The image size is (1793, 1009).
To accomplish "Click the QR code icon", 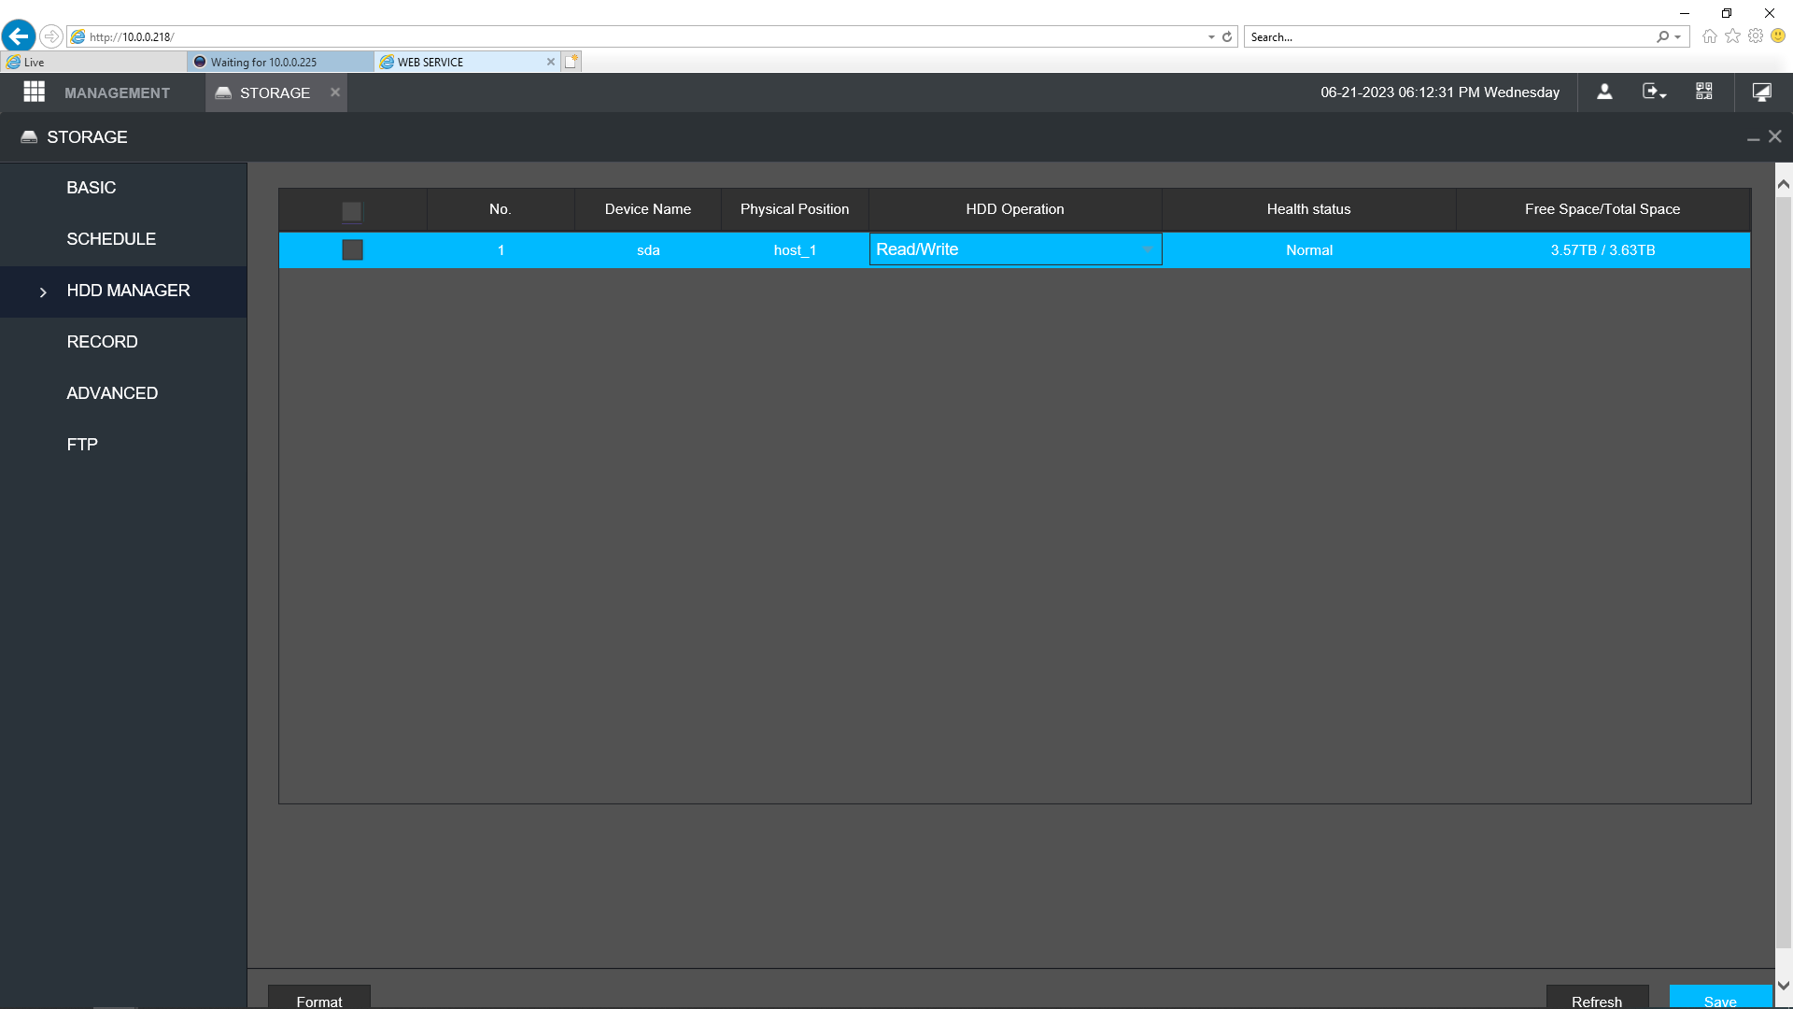I will (1704, 92).
